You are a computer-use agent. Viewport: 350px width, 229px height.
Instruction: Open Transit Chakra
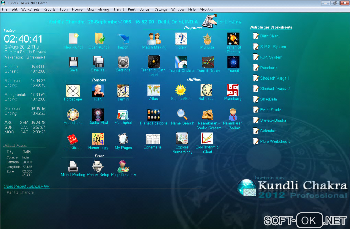click(181, 62)
